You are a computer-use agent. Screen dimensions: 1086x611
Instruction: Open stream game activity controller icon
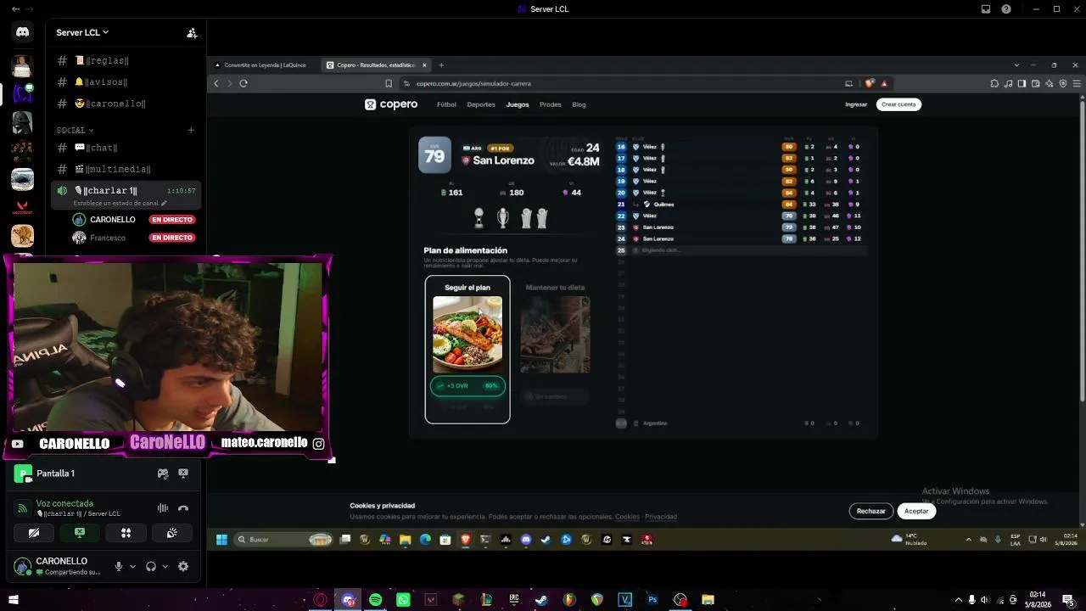pos(163,474)
